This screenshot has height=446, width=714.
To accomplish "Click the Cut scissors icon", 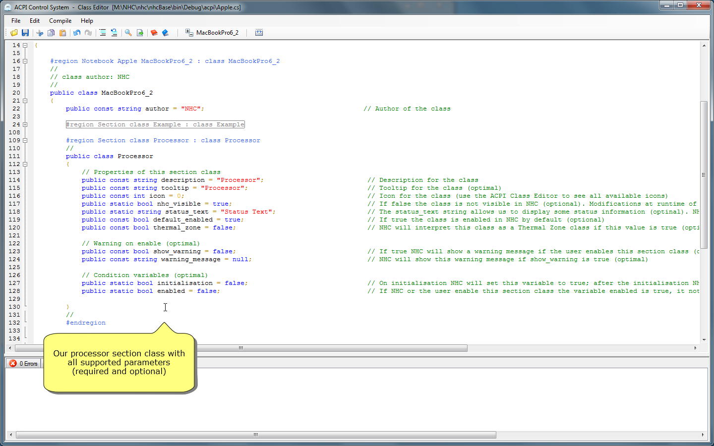I will tap(40, 33).
